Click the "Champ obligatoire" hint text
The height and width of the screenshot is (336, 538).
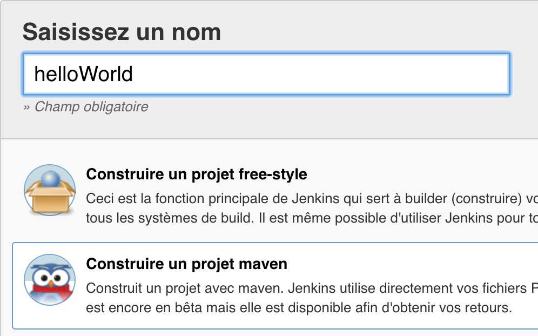[91, 107]
